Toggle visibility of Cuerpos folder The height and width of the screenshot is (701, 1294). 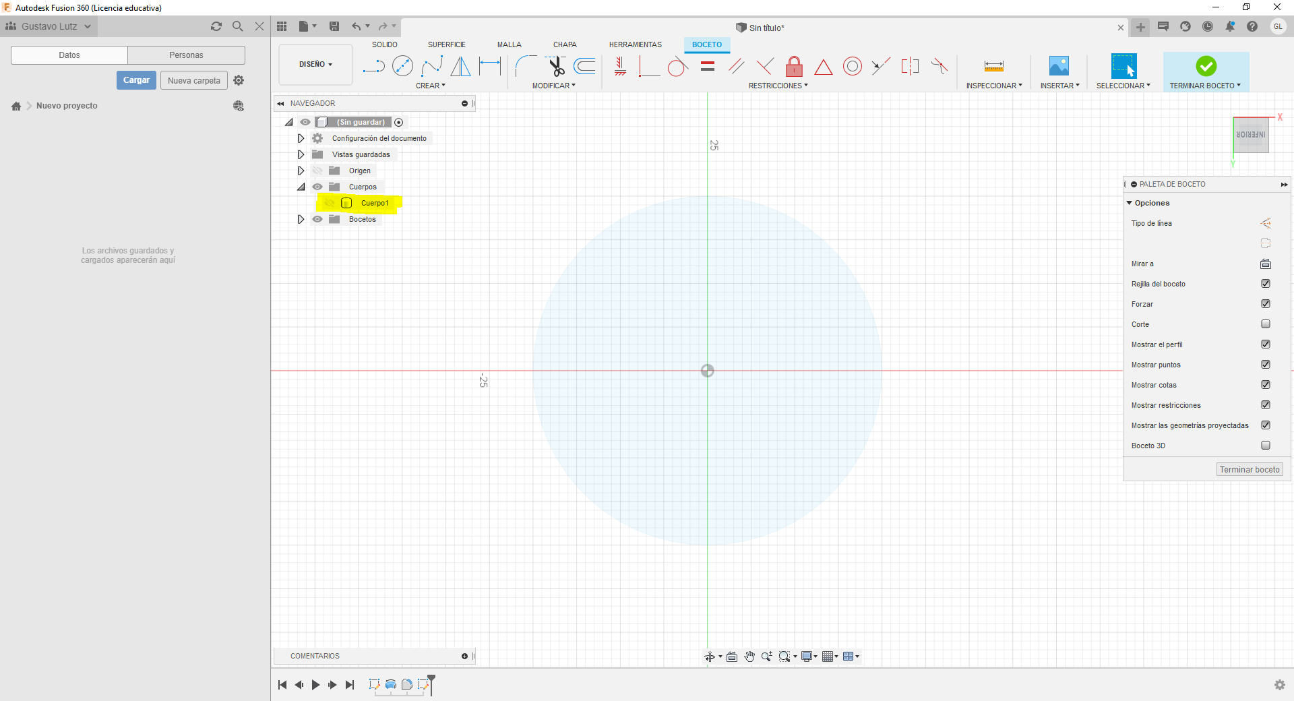(317, 187)
